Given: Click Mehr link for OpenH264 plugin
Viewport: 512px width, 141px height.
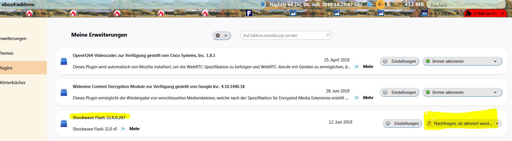Looking at the screenshot, I should 368,67.
